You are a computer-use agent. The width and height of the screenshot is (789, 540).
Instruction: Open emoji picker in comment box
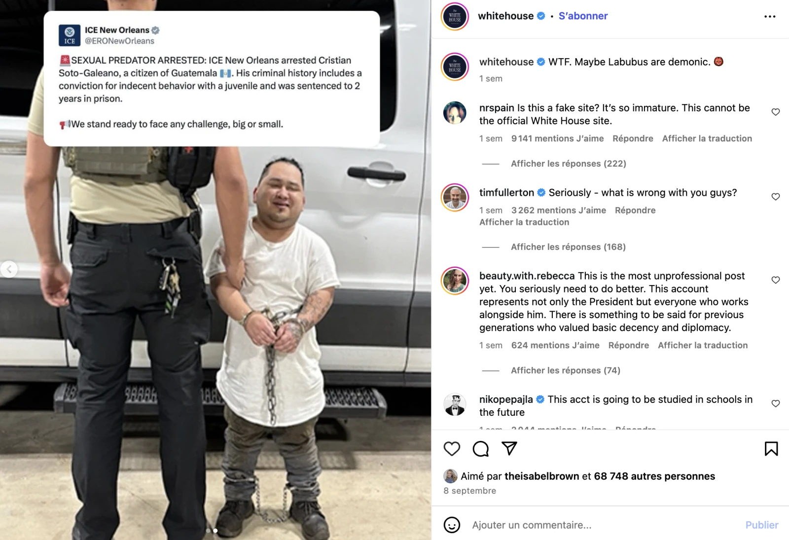[452, 525]
